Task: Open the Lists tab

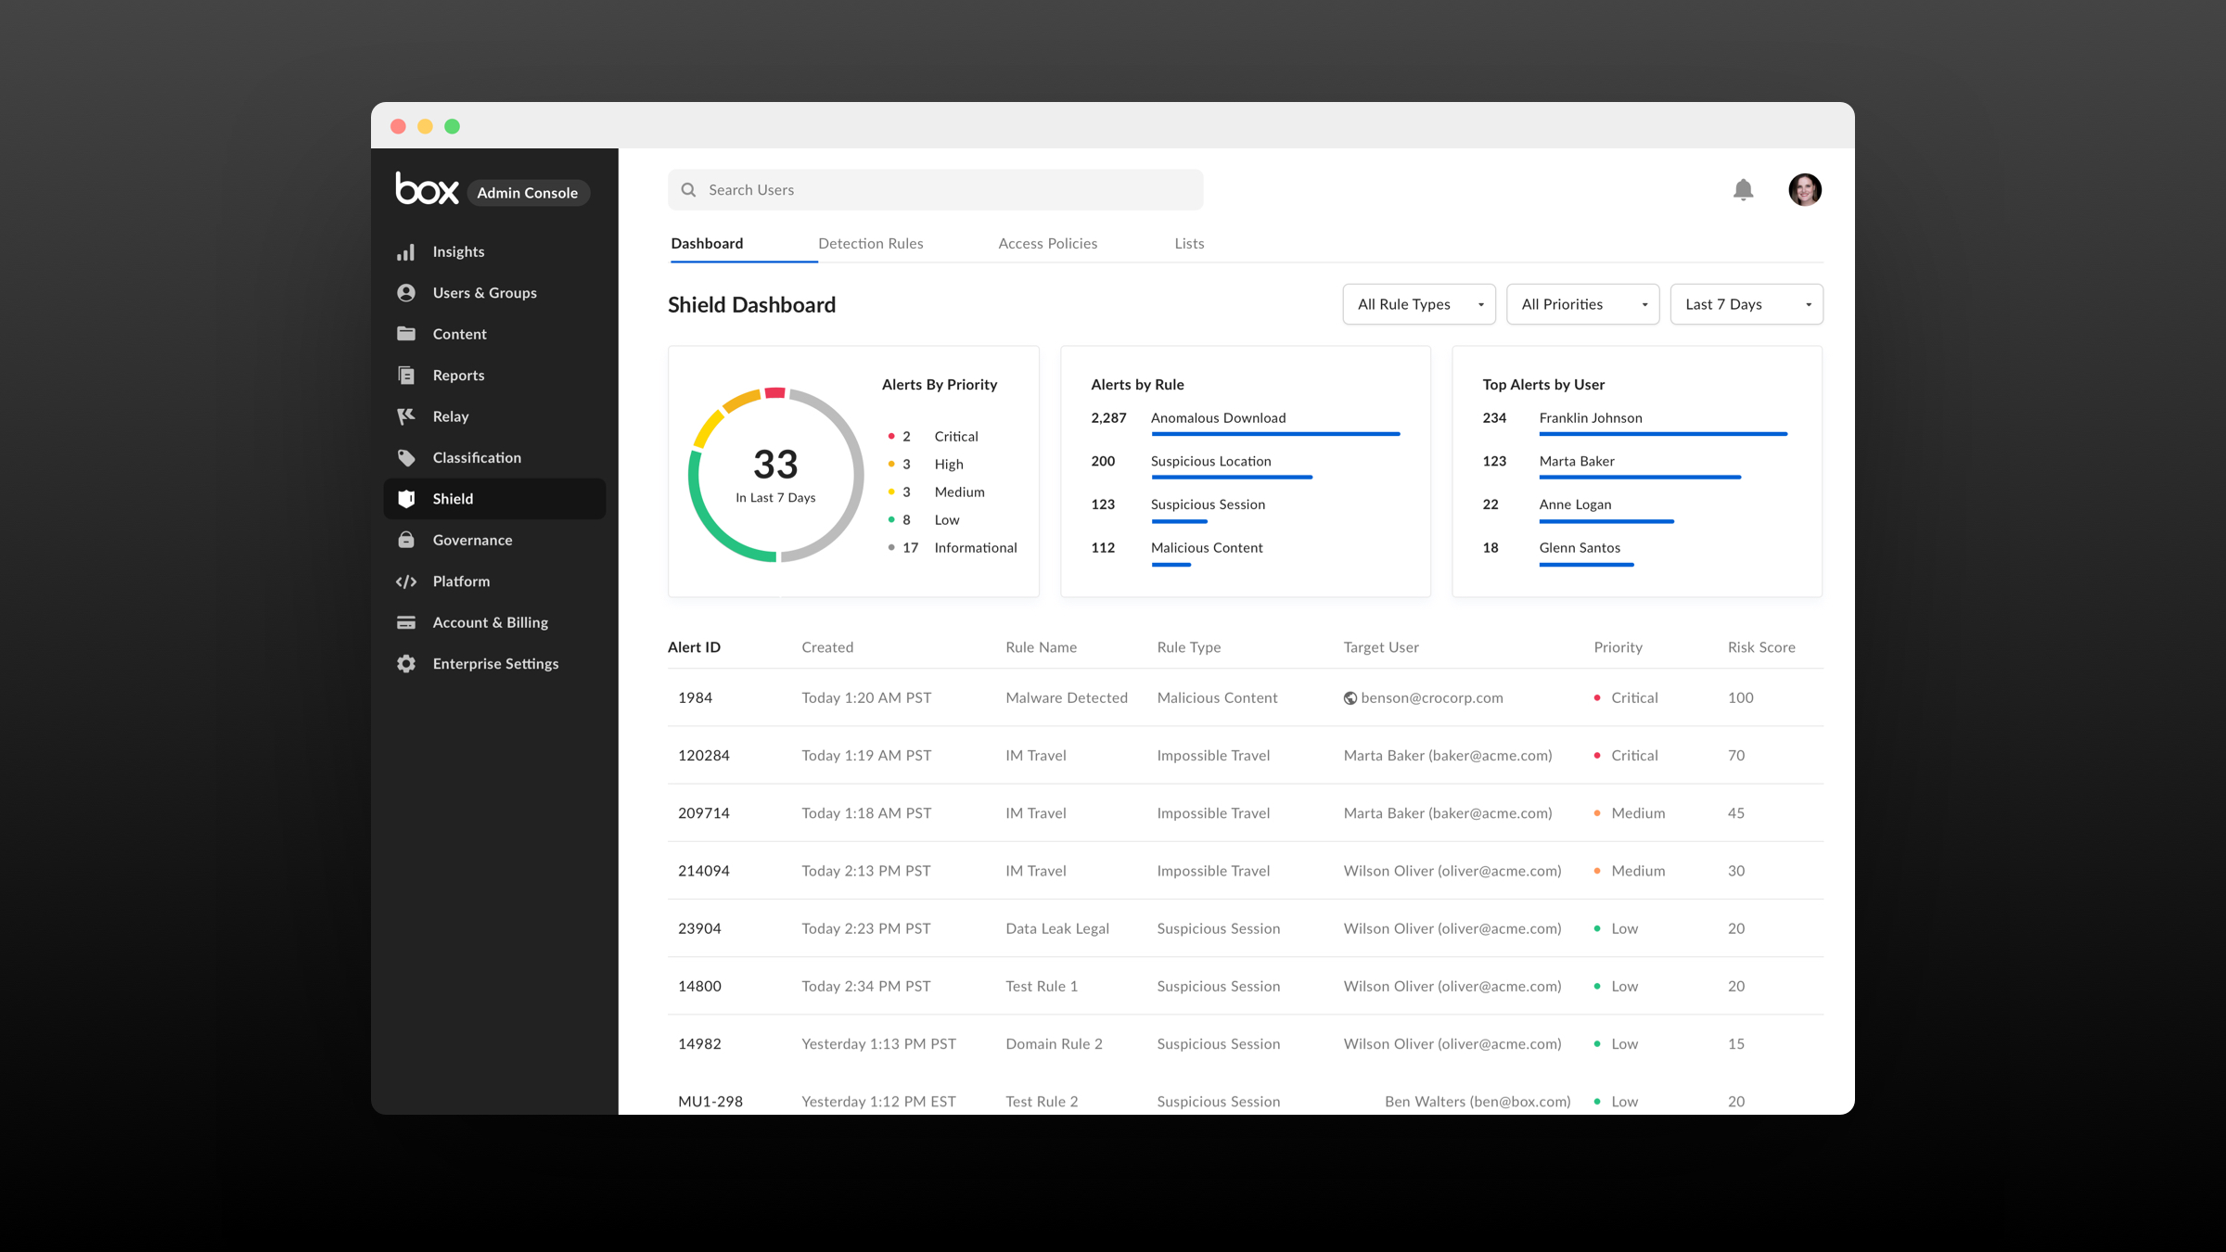Action: point(1189,244)
